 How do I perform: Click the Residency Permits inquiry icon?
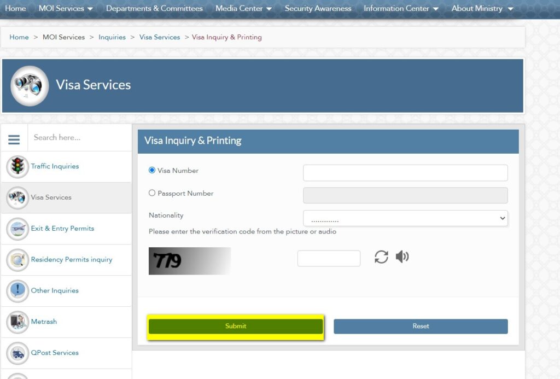pos(17,260)
